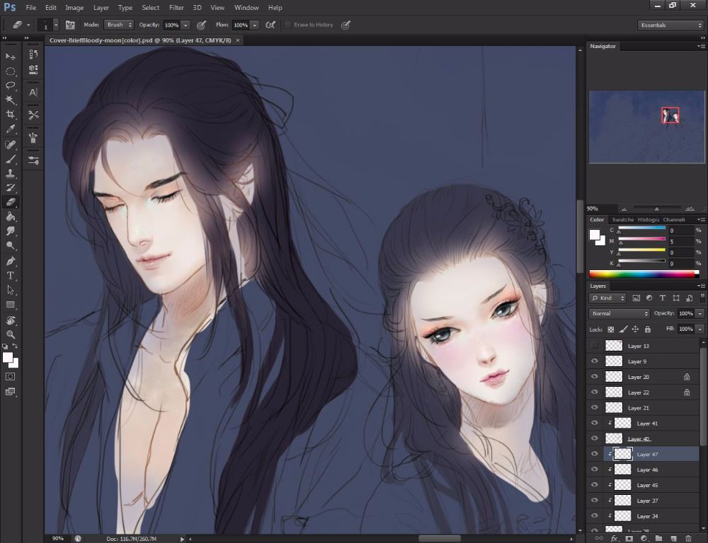Select the Dodge tool
Screen dimensions: 708x543
(x=11, y=246)
